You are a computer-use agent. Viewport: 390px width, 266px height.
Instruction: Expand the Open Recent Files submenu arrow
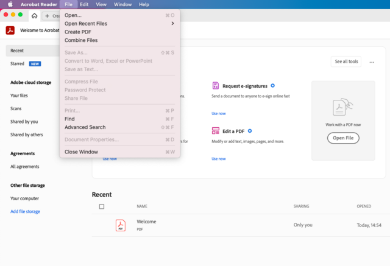(172, 23)
